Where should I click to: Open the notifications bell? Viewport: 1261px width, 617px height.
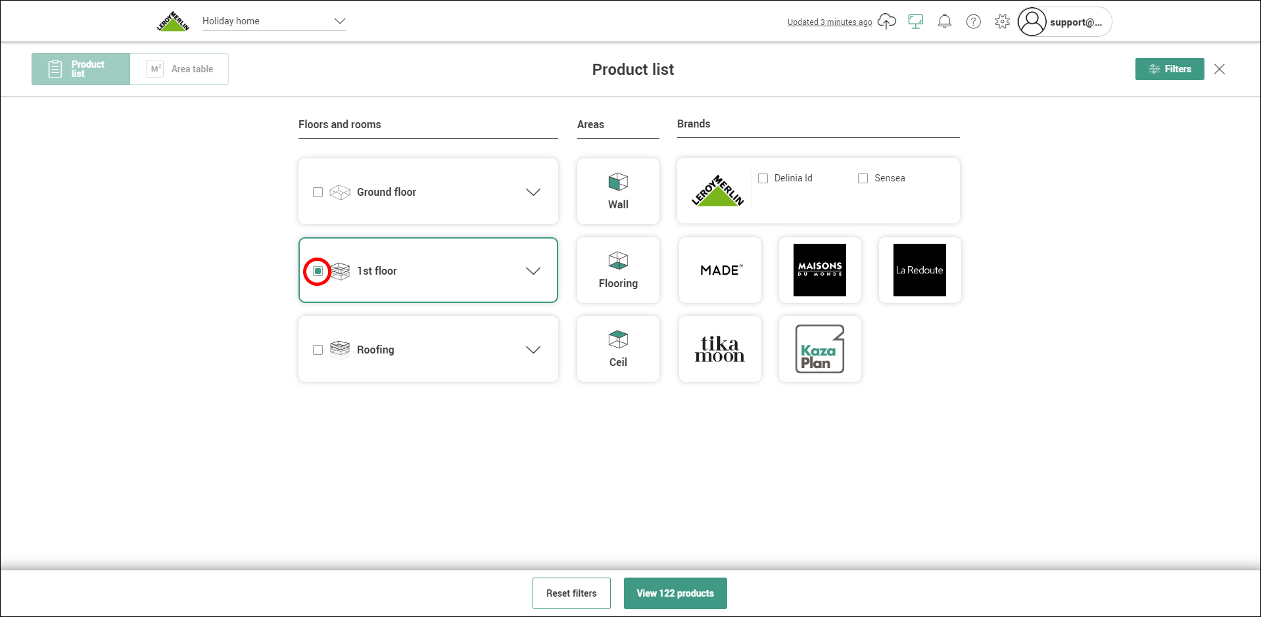pos(944,22)
